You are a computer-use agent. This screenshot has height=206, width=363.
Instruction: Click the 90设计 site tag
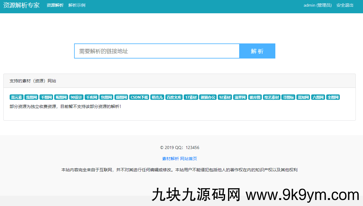(x=76, y=97)
